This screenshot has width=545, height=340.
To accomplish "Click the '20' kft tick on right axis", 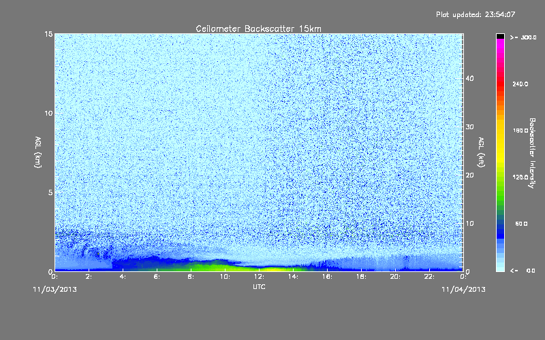I will coord(469,175).
